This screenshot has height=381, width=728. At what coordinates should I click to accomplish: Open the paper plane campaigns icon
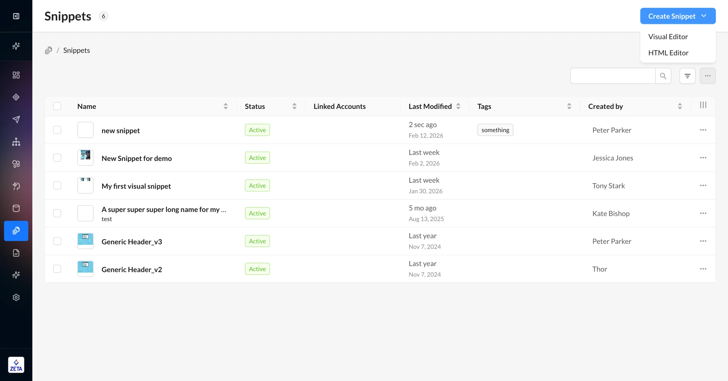coord(16,119)
